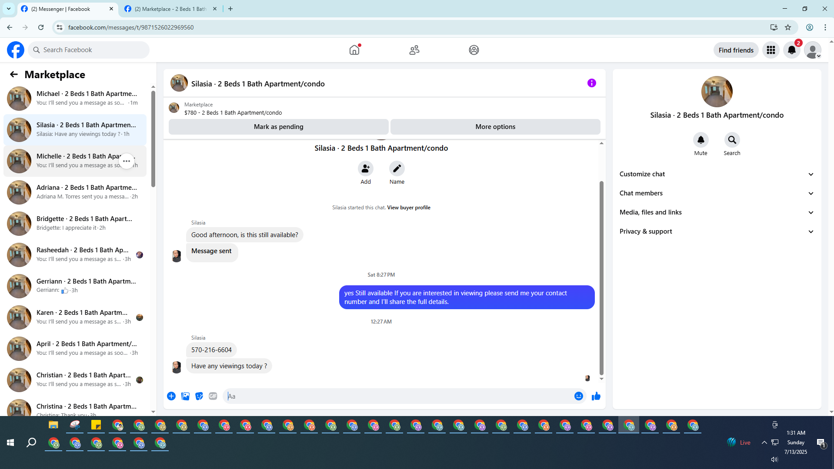Open Rasheedah conversation
The width and height of the screenshot is (834, 469).
[75, 255]
